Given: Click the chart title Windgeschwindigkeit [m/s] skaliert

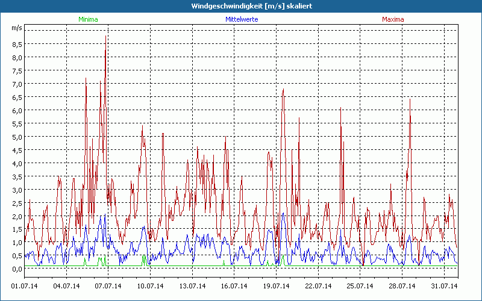Looking at the screenshot, I should [x=242, y=5].
